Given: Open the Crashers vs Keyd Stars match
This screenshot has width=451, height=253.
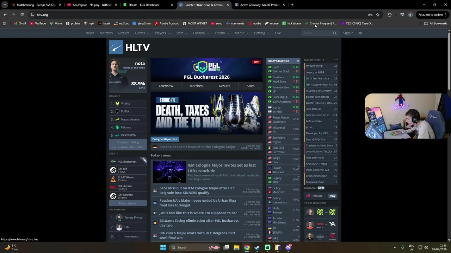Looking at the screenshot, I should click(x=283, y=79).
